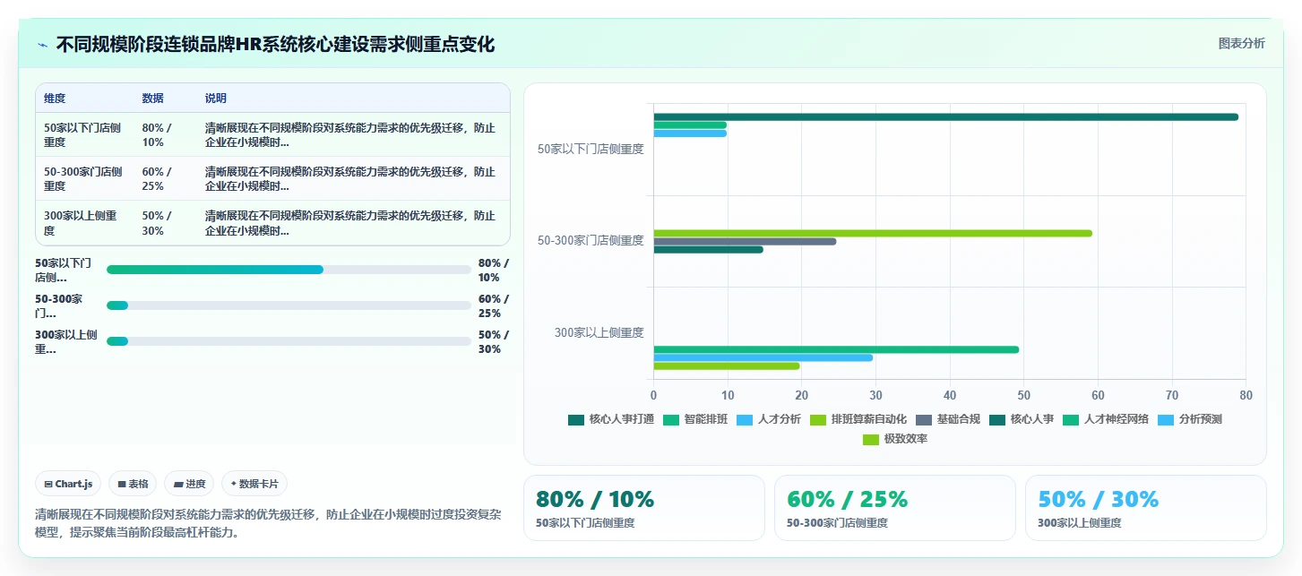The height and width of the screenshot is (576, 1302).
Task: Click the 60% / 25% value beside progress bar
Action: pos(494,306)
